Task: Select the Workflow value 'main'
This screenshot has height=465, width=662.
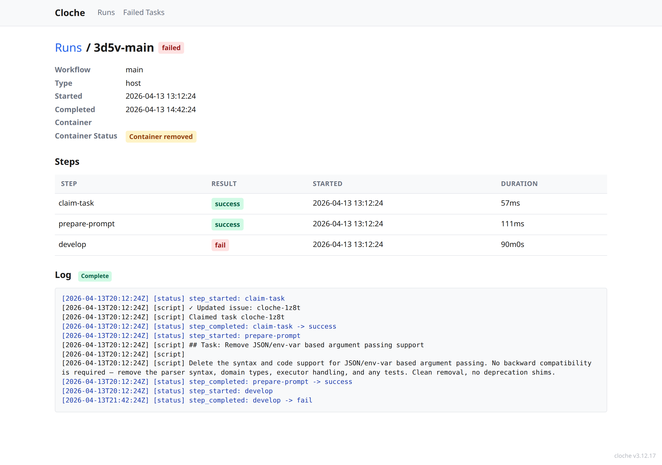Action: click(134, 70)
